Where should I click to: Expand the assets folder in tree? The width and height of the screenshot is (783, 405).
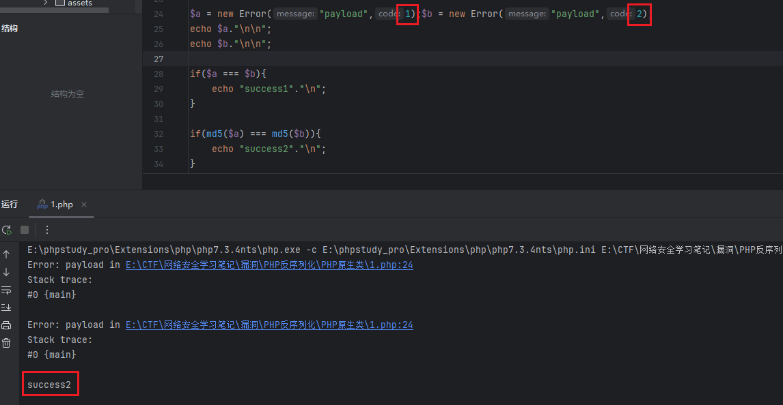point(46,3)
